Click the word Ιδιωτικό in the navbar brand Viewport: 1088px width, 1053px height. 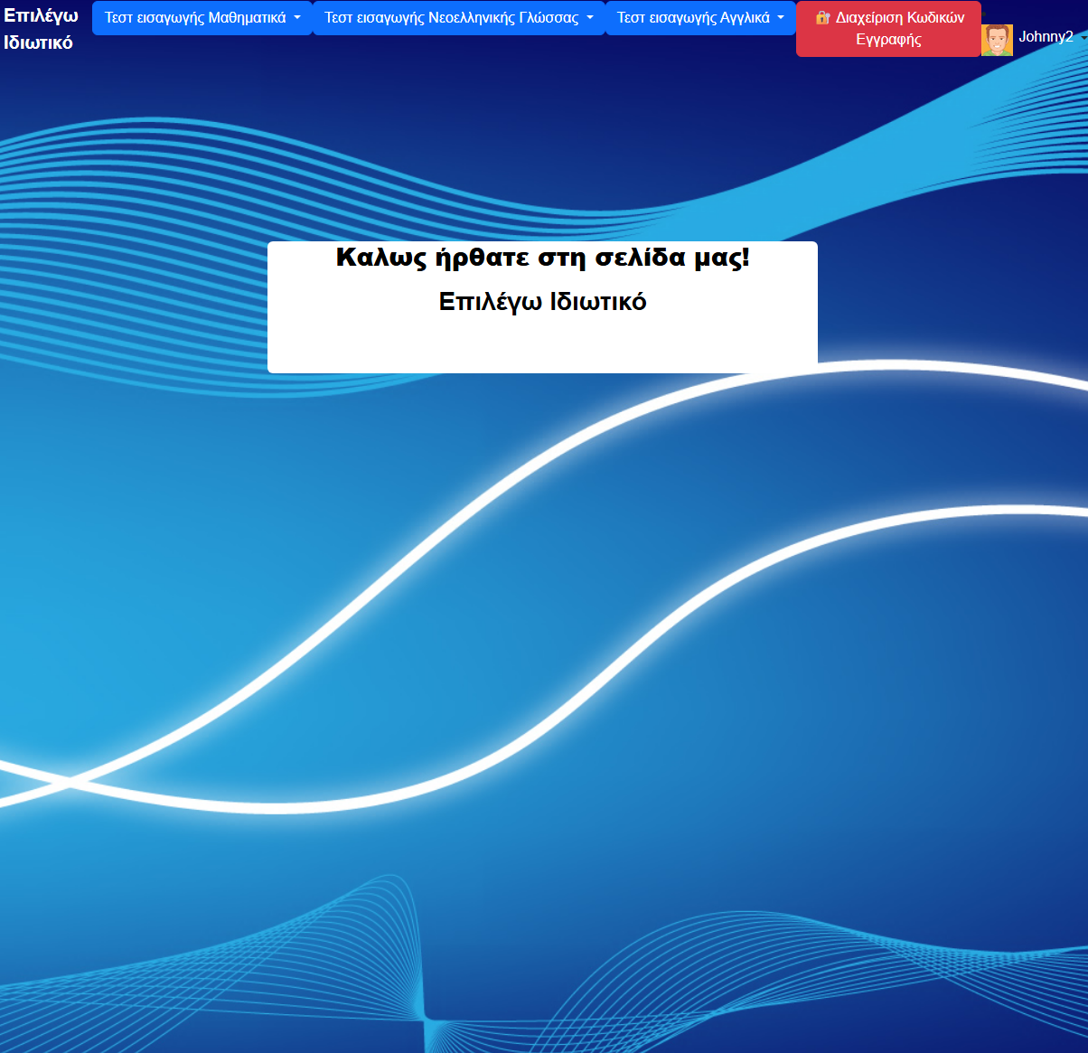click(38, 42)
